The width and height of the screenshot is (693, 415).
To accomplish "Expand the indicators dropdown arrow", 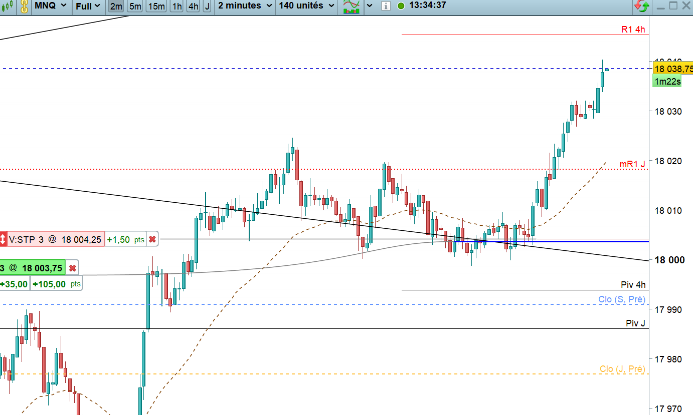I will 370,6.
